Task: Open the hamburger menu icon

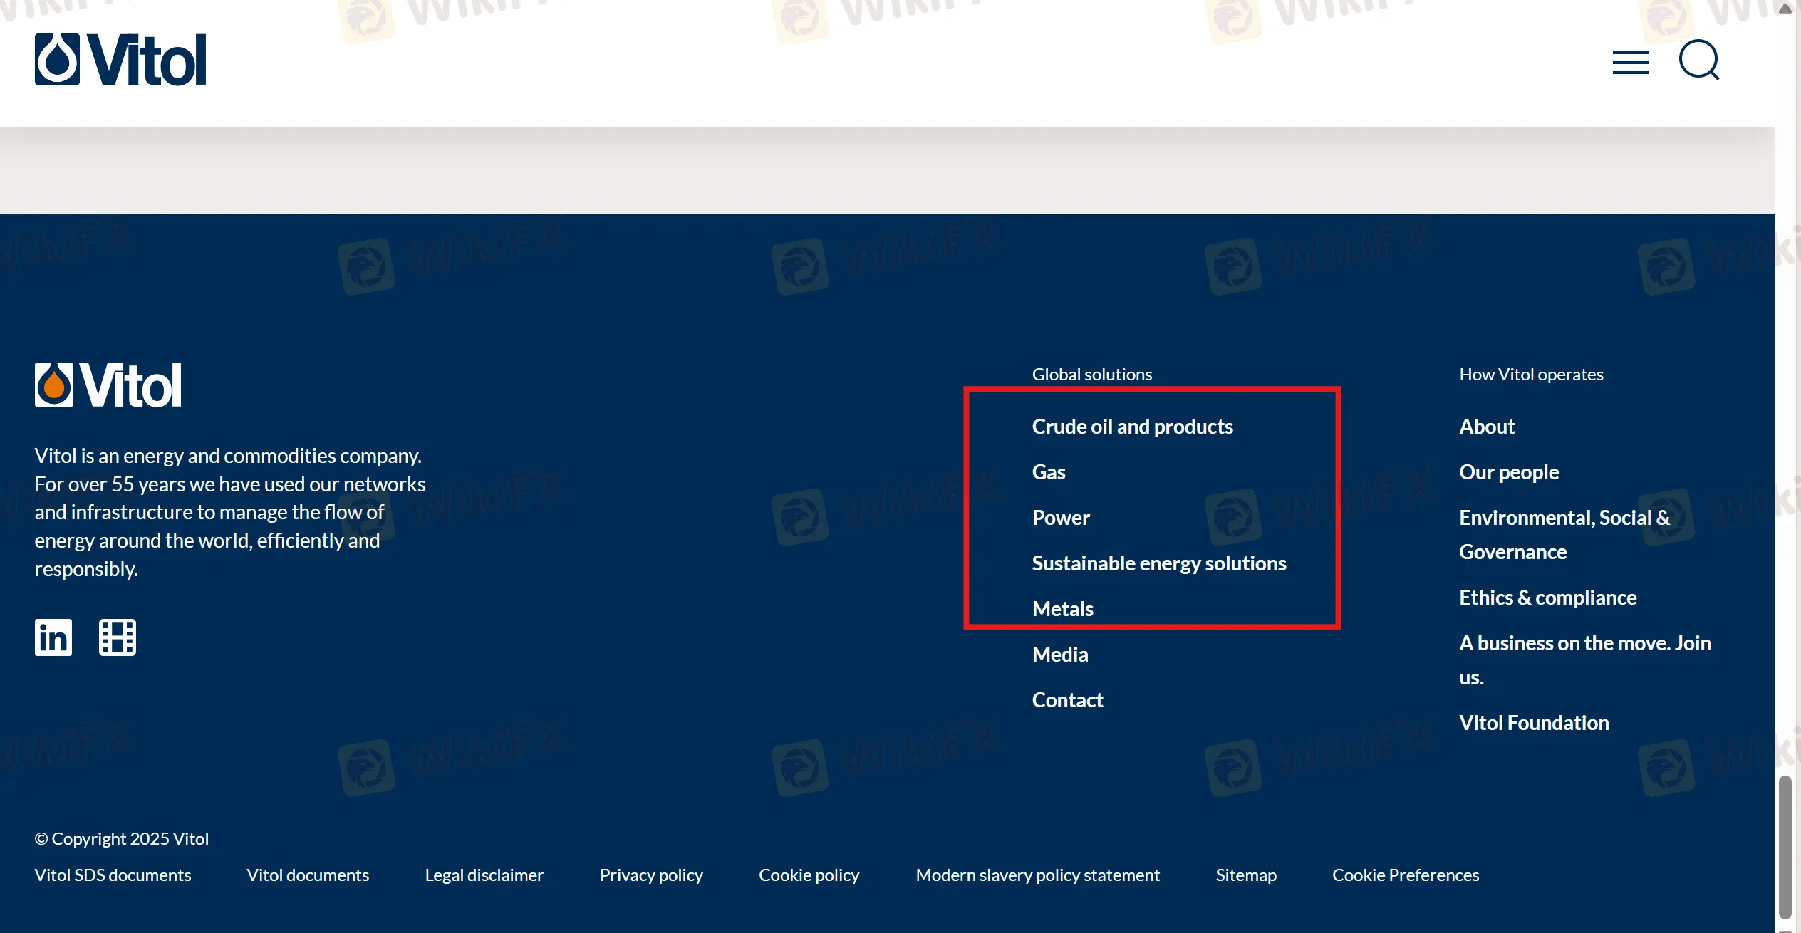Action: [x=1630, y=62]
